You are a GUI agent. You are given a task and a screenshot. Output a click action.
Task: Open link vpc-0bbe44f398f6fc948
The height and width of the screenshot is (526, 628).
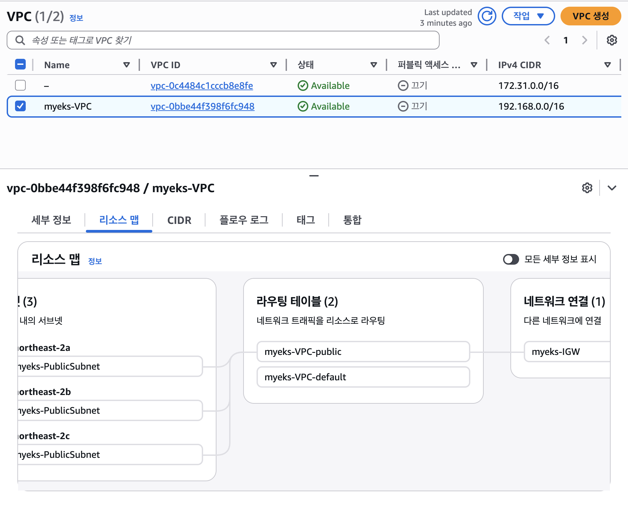202,106
